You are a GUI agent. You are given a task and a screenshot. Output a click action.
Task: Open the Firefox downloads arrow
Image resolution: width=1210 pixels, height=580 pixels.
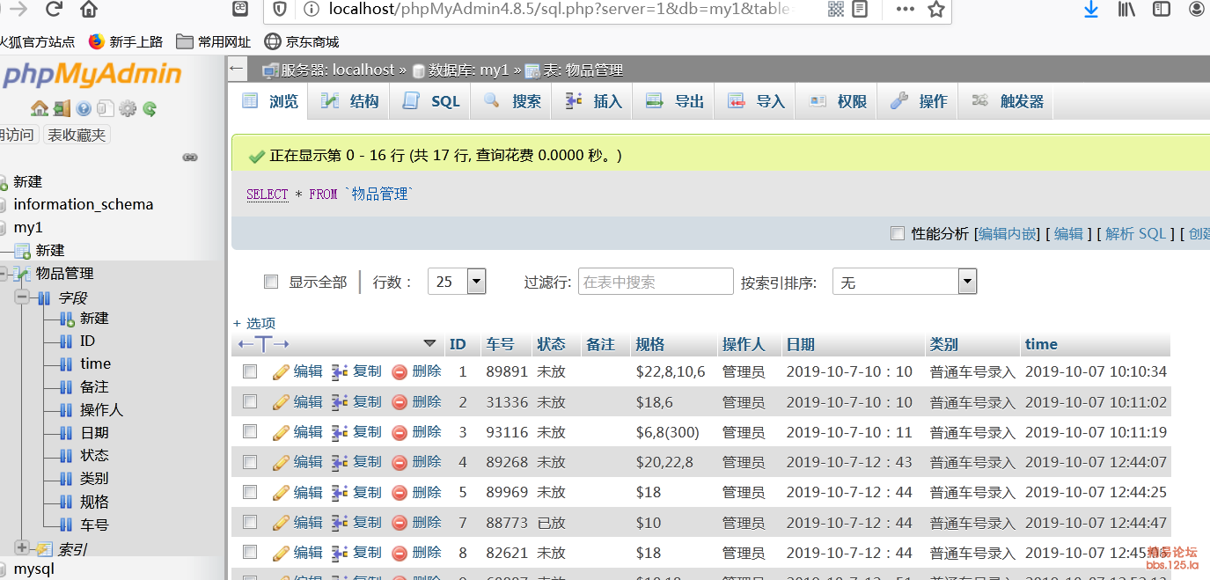pos(1091,10)
